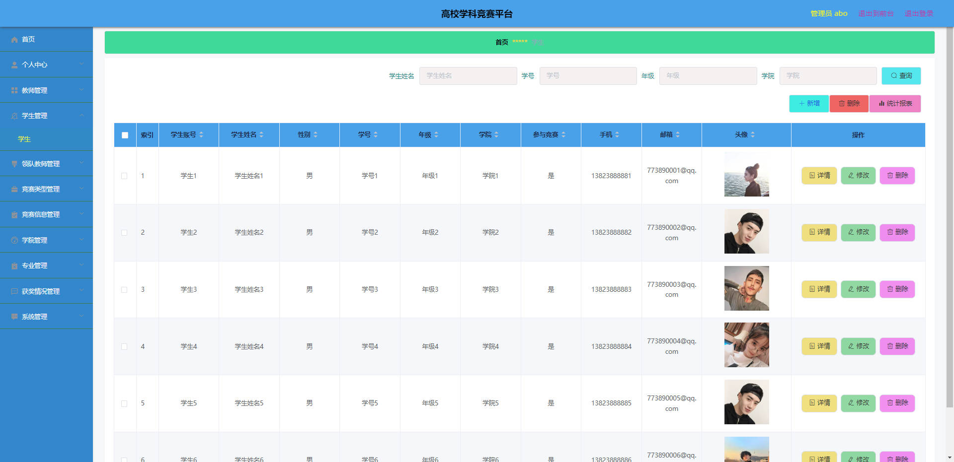Expand the 竞赛信息管理 menu chevron
The image size is (954, 462).
point(81,214)
